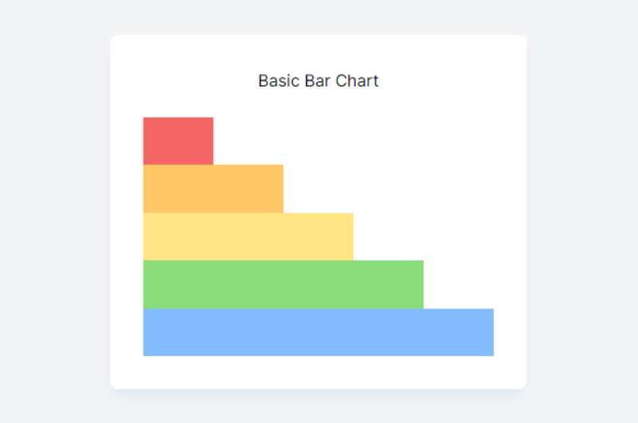Pick the light blue color block
Screen dimensions: 638x423
point(318,332)
